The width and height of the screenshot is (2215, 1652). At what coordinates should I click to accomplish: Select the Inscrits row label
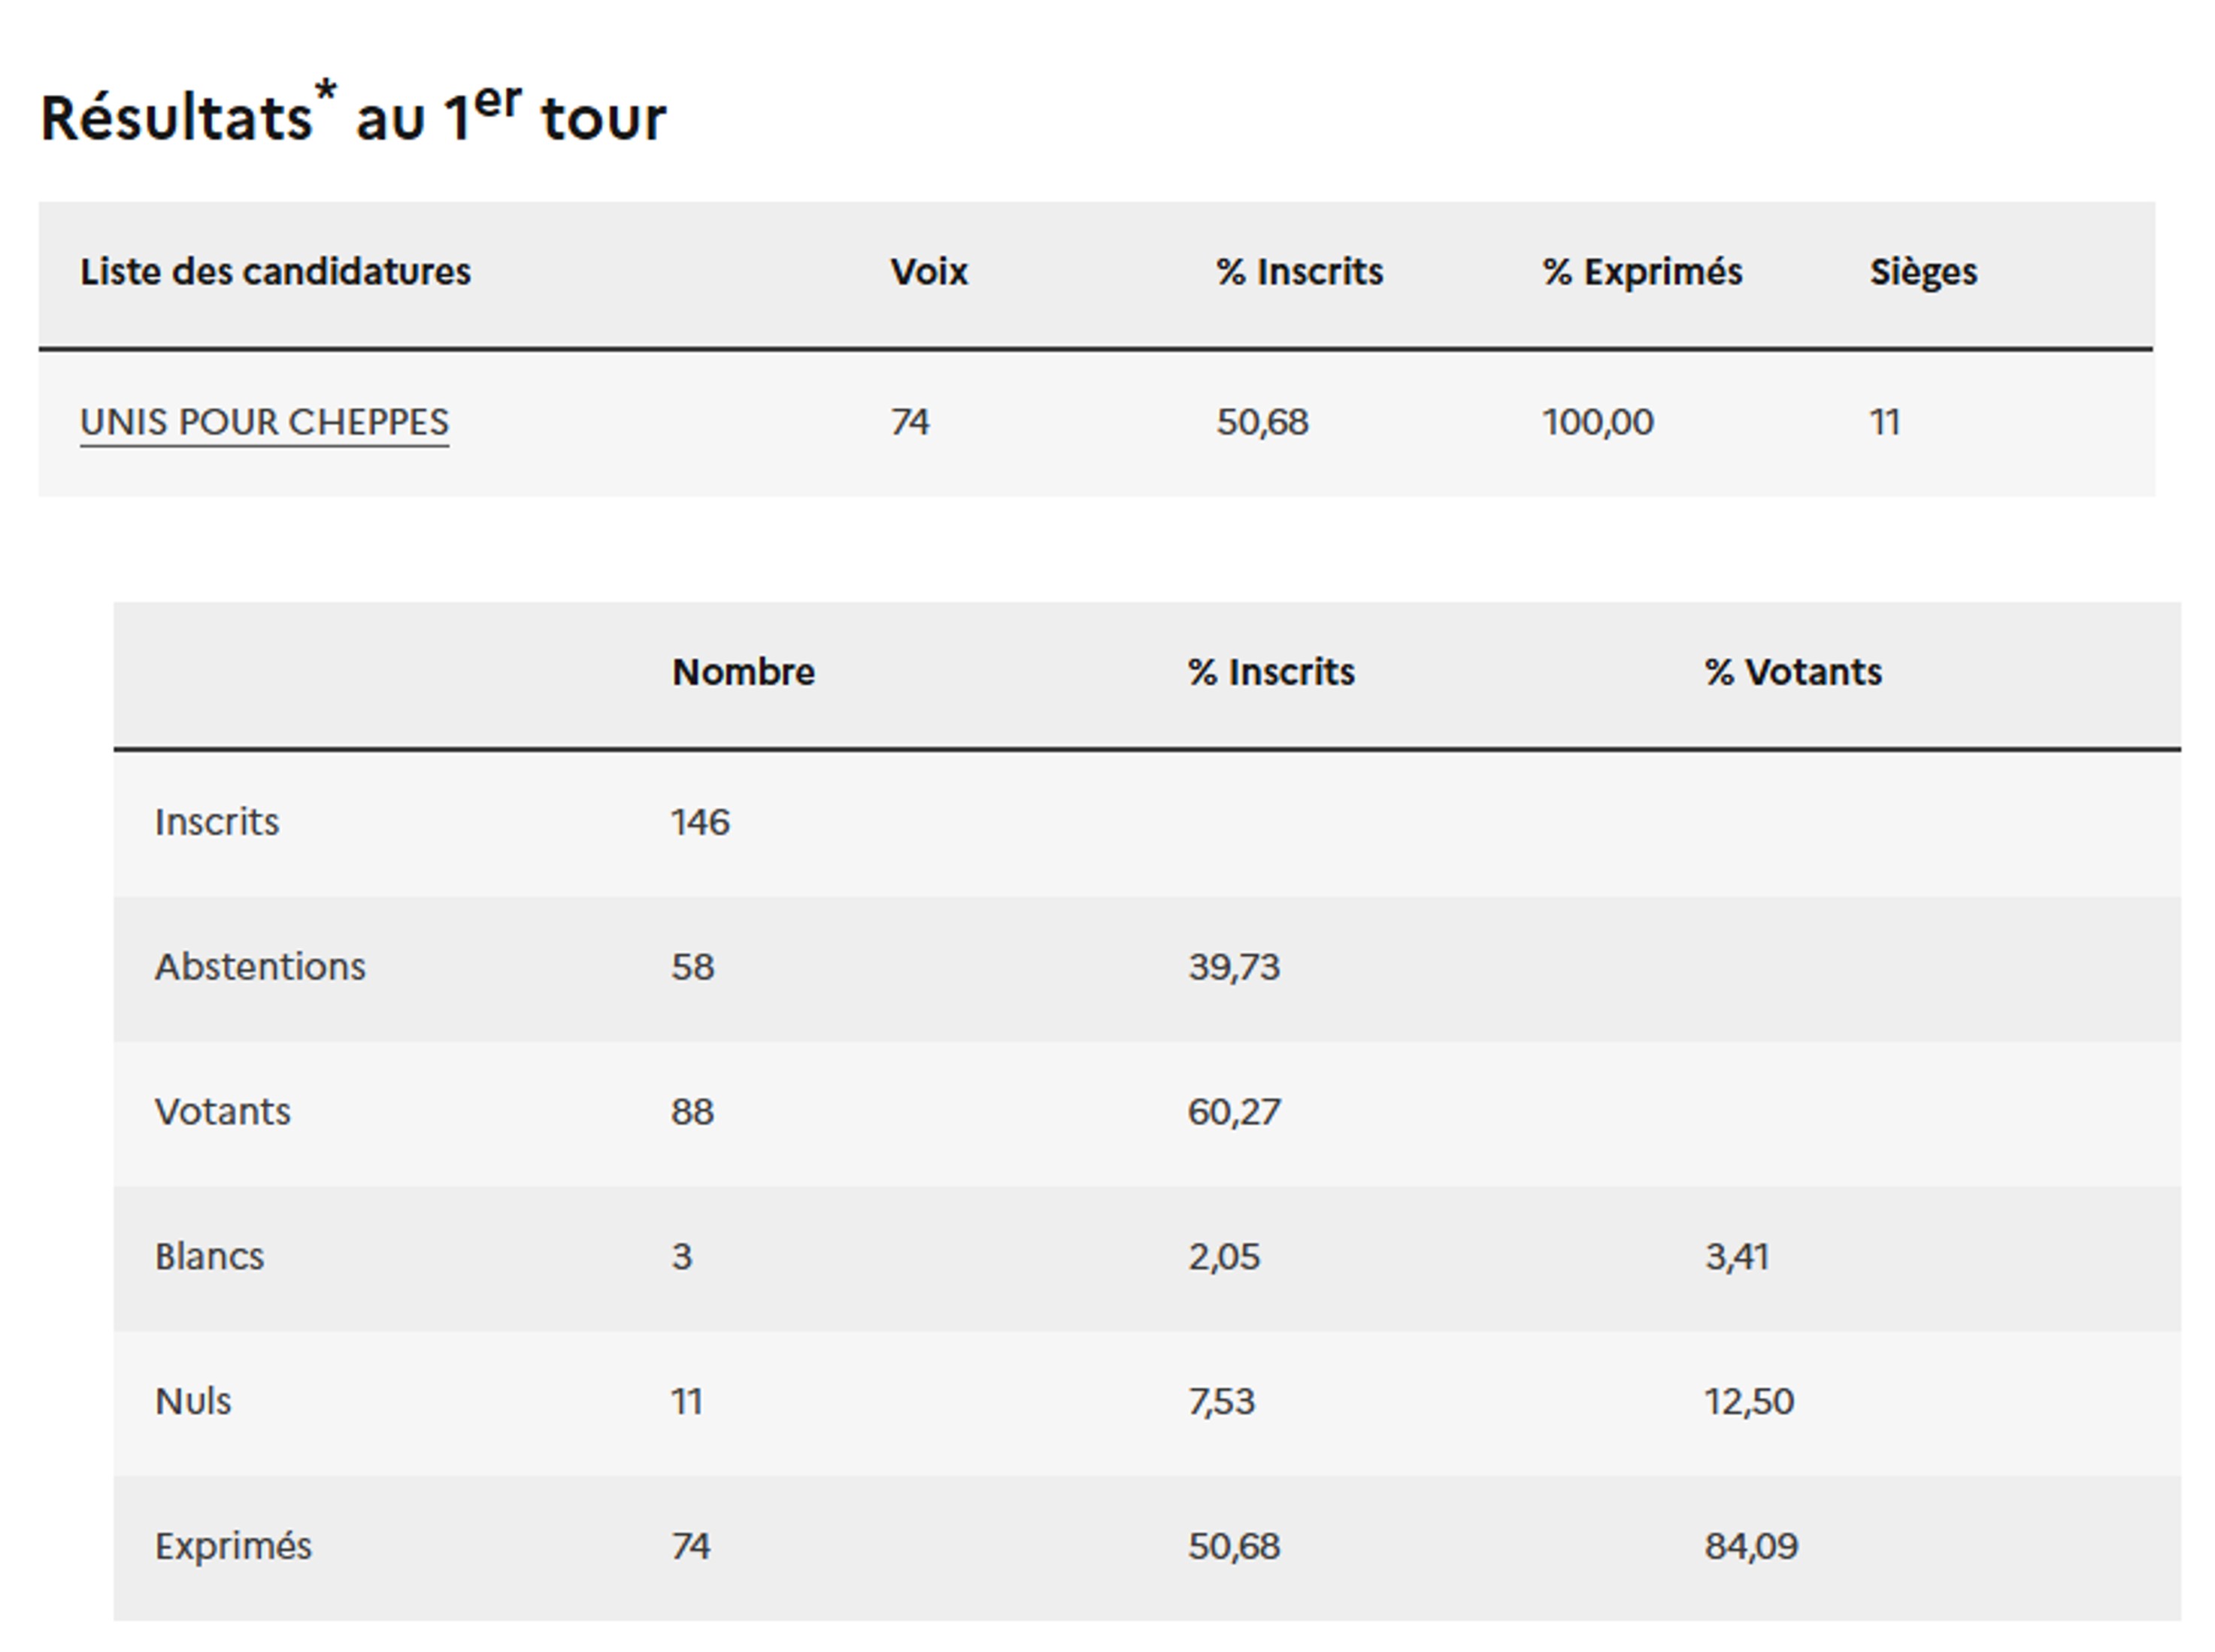tap(217, 822)
